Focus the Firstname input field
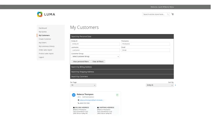 tap(145, 44)
